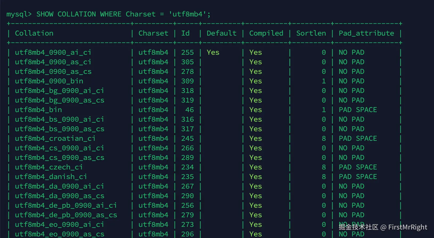The width and height of the screenshot is (434, 238).
Task: Select the utf8mb4_bin collation name
Action: pyautogui.click(x=38, y=110)
